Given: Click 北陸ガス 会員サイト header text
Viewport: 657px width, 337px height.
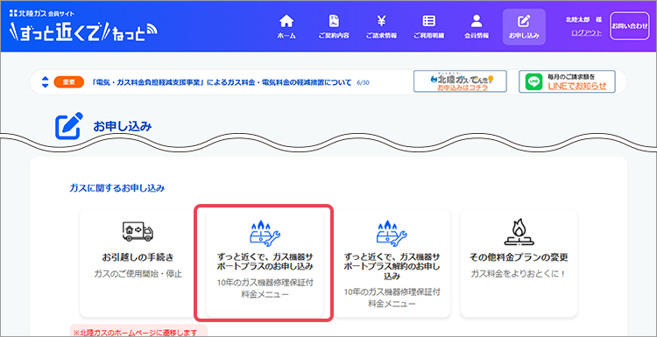Looking at the screenshot, I should (x=41, y=12).
